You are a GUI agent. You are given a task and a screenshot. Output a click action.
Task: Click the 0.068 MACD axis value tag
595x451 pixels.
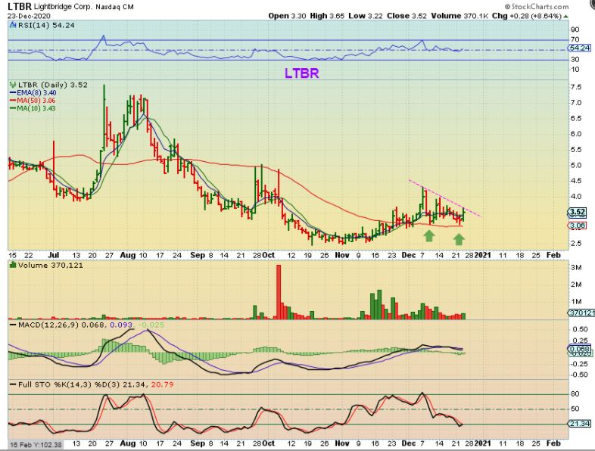point(579,349)
